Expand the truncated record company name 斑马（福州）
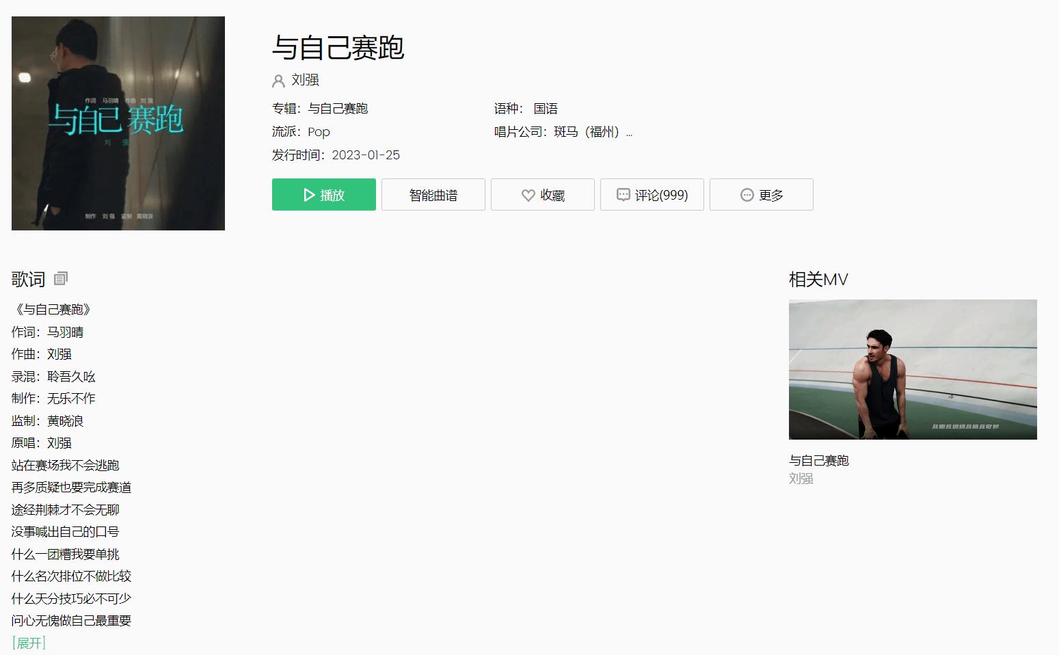Viewport: 1059px width, 655px height. pyautogui.click(x=630, y=132)
